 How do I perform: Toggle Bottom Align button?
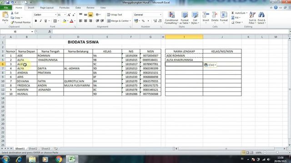click(90, 14)
